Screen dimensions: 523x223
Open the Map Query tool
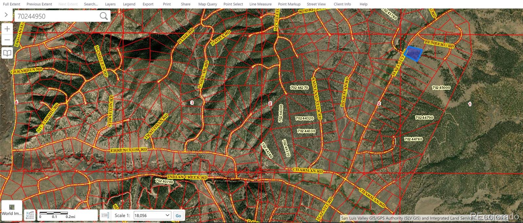click(208, 4)
